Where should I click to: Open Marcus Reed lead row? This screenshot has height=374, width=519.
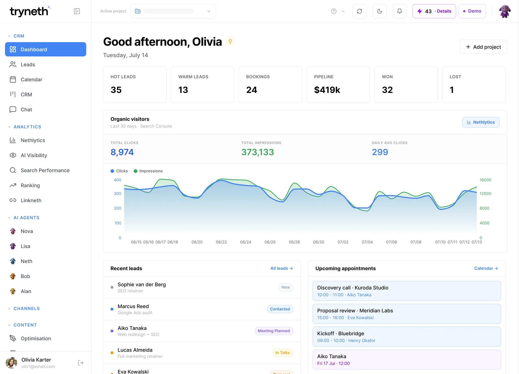coord(202,309)
